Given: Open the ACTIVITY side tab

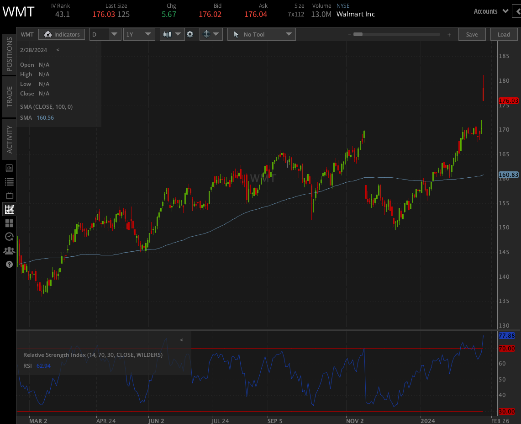Looking at the screenshot, I should 9,139.
